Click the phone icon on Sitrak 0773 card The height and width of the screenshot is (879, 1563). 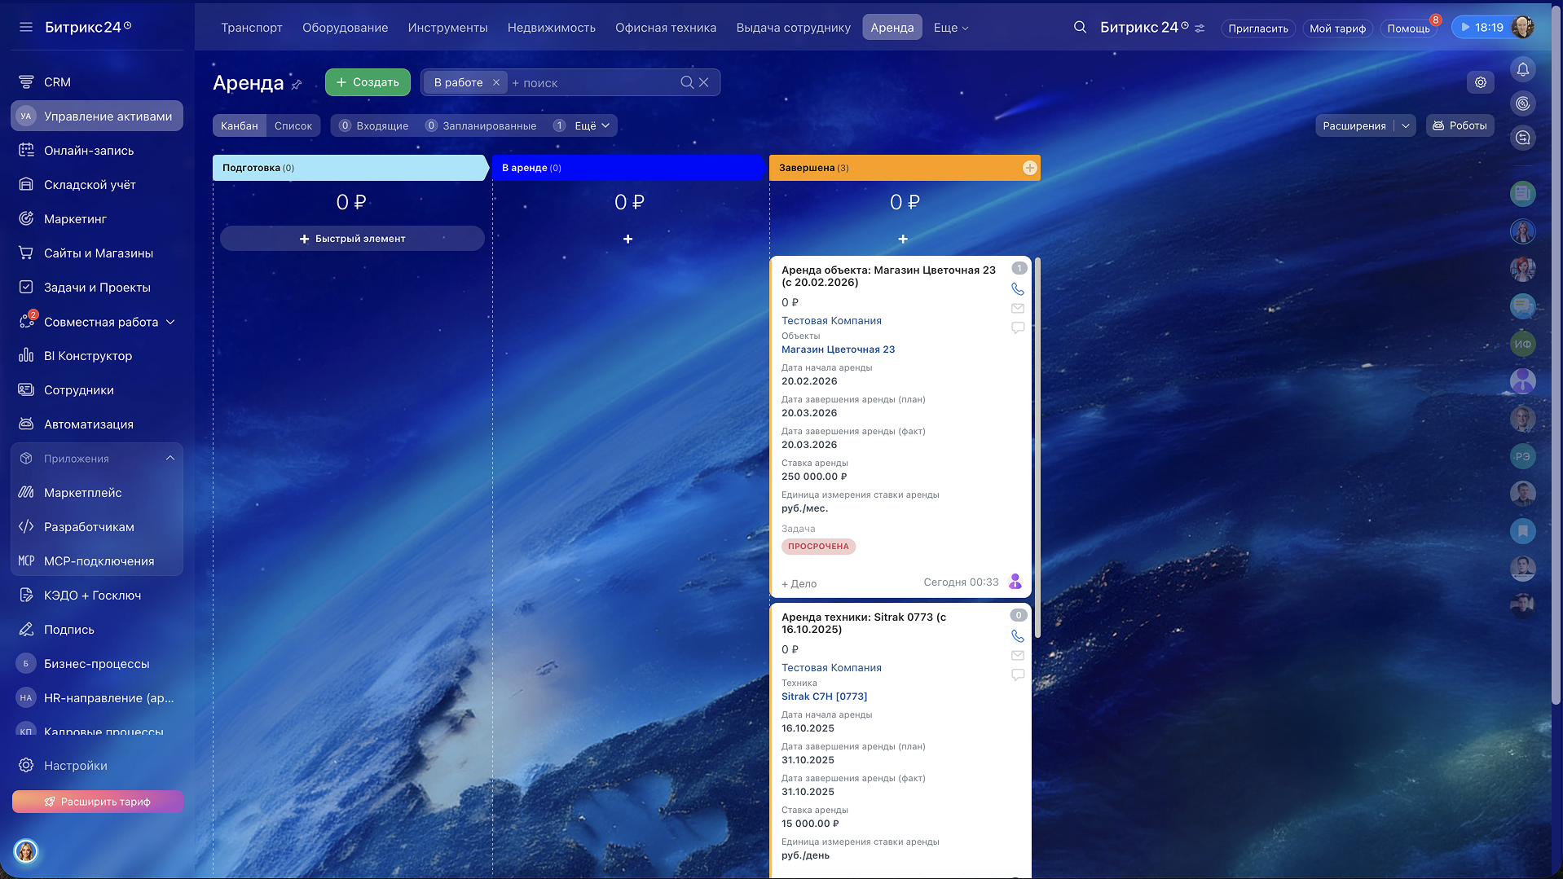pyautogui.click(x=1018, y=636)
